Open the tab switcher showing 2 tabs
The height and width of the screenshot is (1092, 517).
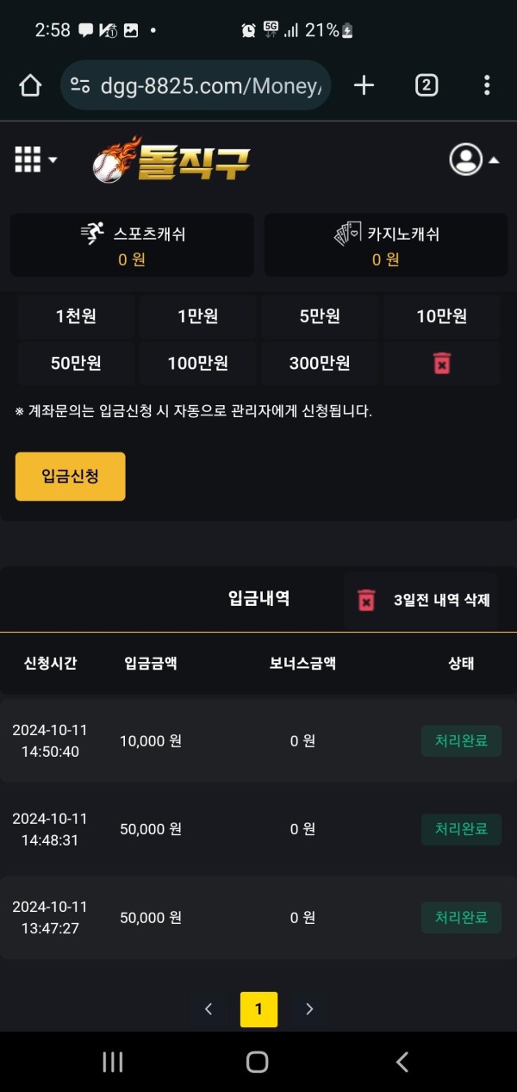[427, 84]
